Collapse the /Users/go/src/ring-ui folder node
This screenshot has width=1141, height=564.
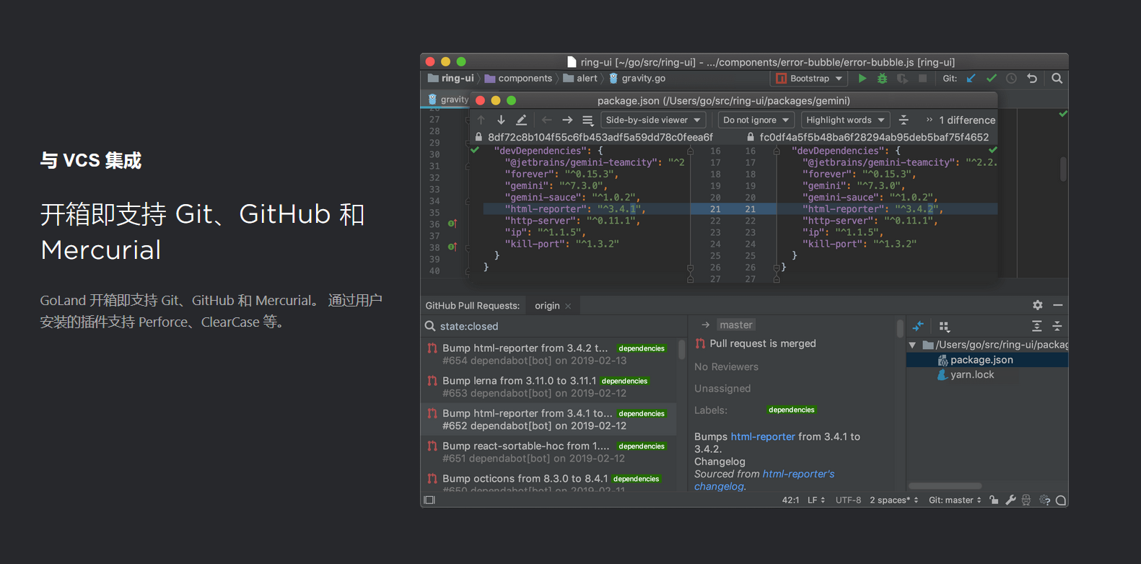pos(913,345)
